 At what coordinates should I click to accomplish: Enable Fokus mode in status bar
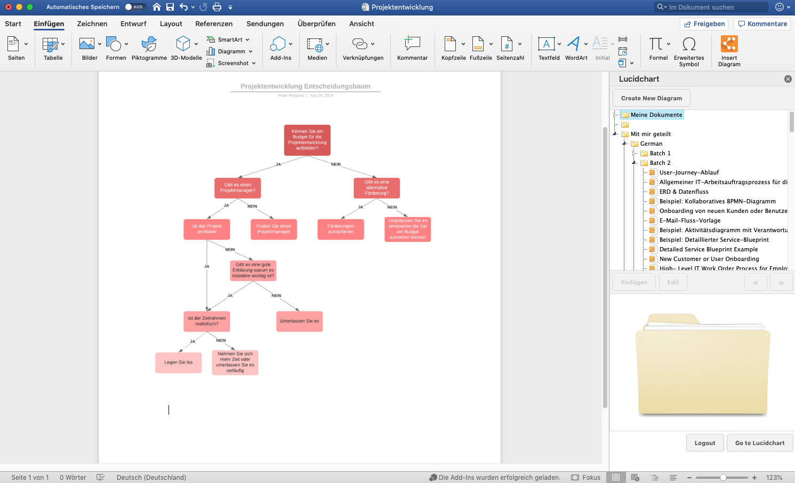[x=585, y=478]
